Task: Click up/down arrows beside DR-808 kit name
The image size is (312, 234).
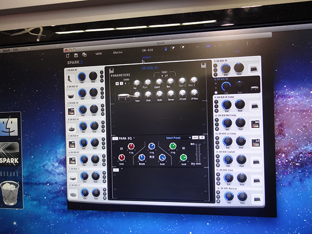Action: pos(165,49)
